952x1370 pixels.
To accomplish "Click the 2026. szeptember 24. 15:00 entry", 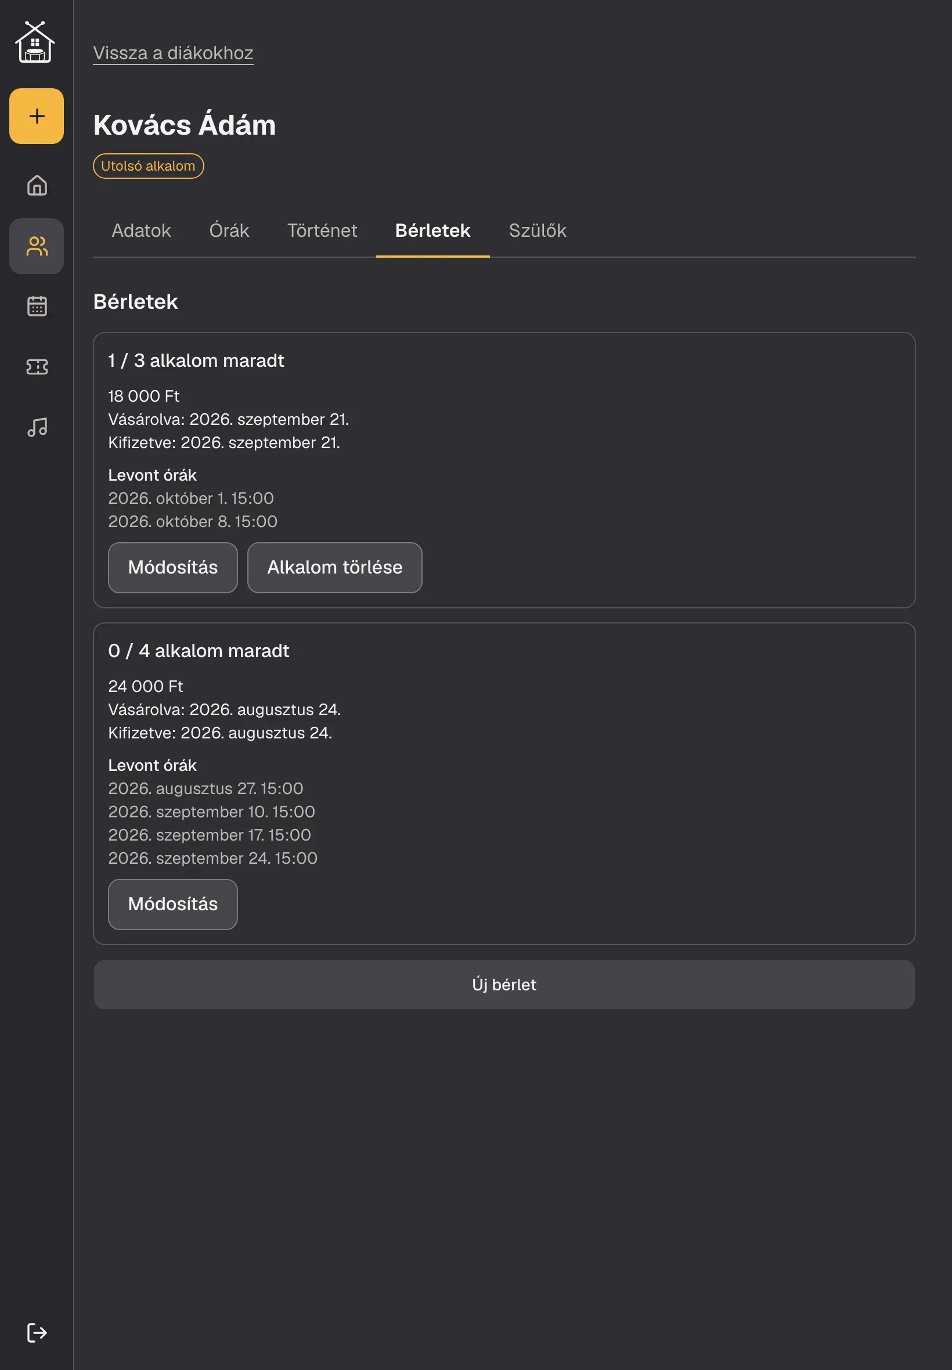I will [213, 858].
